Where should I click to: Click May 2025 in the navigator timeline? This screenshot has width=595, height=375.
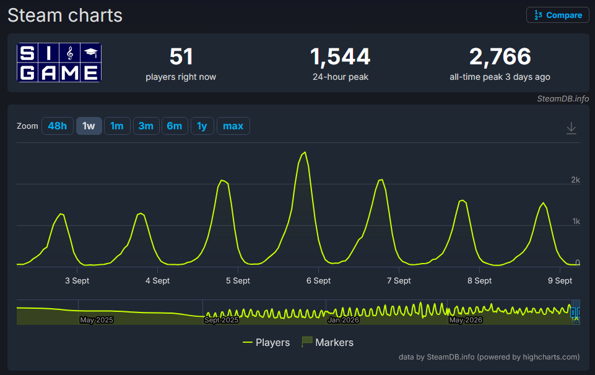click(x=97, y=320)
